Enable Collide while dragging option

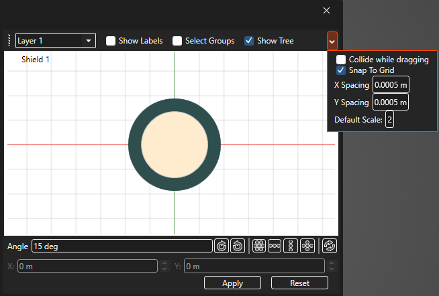341,60
